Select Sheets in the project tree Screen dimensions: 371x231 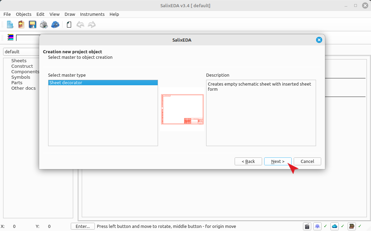coord(19,61)
